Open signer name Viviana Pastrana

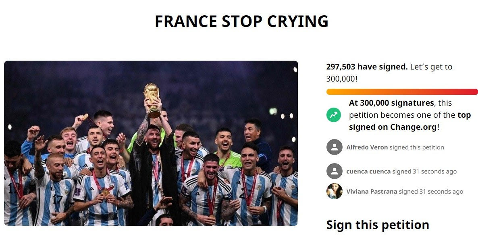click(x=372, y=192)
